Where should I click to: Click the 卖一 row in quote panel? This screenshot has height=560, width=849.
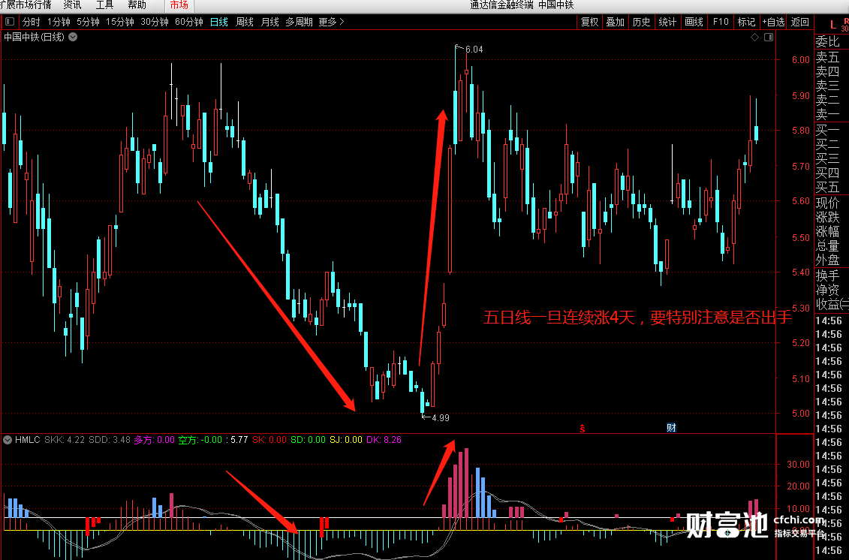point(827,114)
